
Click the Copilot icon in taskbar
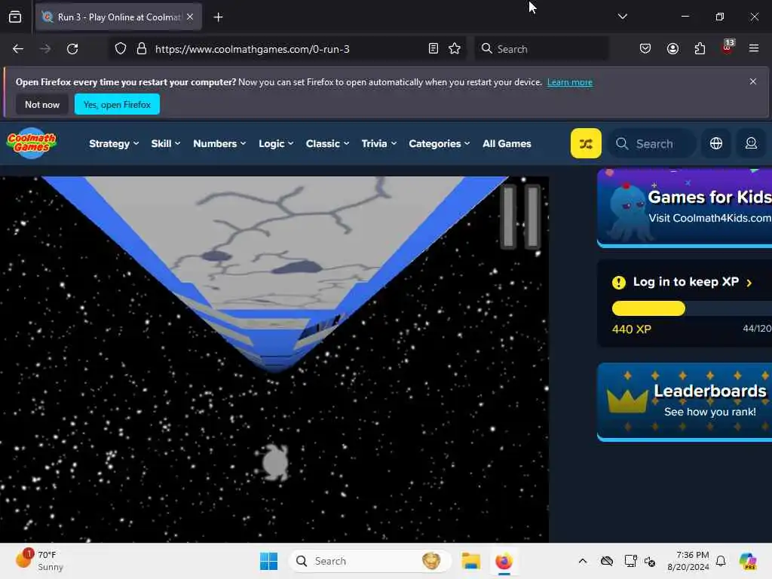pos(748,561)
